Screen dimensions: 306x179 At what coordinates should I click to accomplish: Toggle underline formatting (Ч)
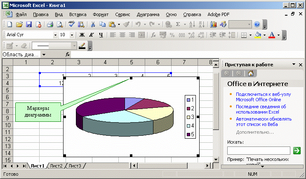(101, 35)
